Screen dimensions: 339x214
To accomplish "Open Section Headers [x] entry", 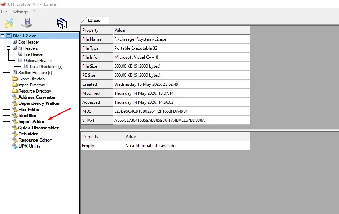I will click(x=35, y=72).
